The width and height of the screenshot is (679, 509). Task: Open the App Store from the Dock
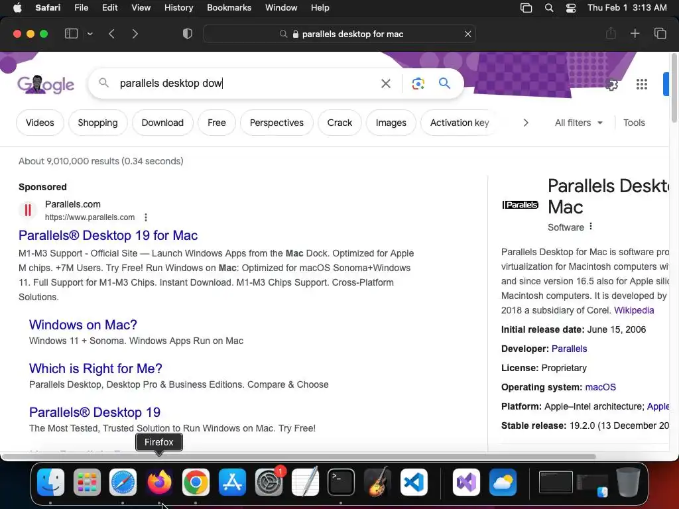pos(232,482)
